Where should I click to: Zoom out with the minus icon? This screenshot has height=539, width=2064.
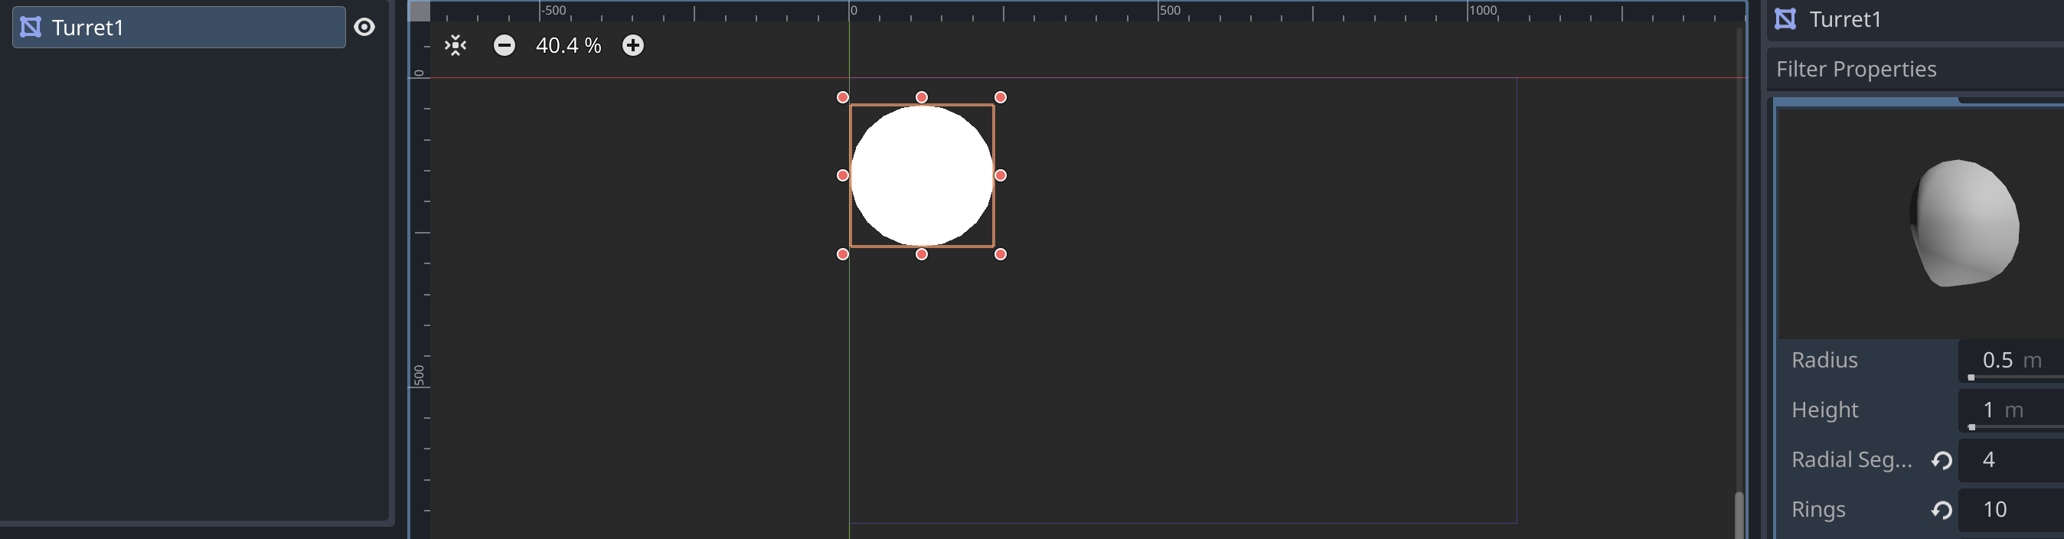504,46
